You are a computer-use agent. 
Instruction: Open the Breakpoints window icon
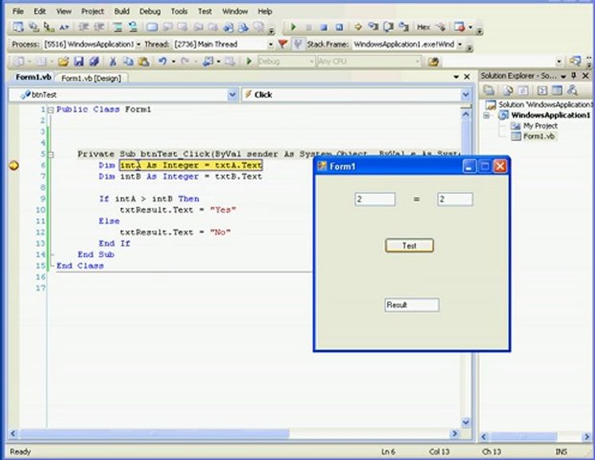[459, 27]
